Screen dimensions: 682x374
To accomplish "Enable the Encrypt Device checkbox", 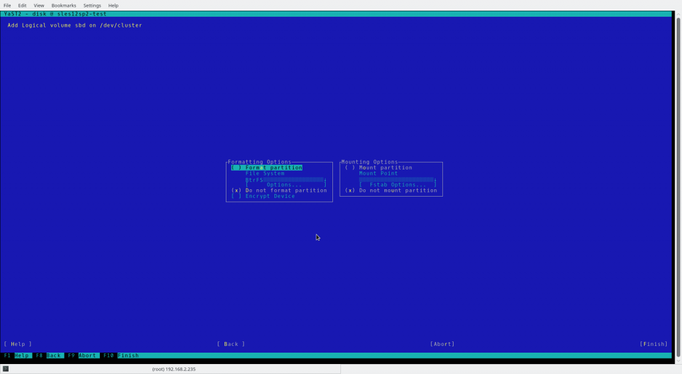I will coord(236,196).
